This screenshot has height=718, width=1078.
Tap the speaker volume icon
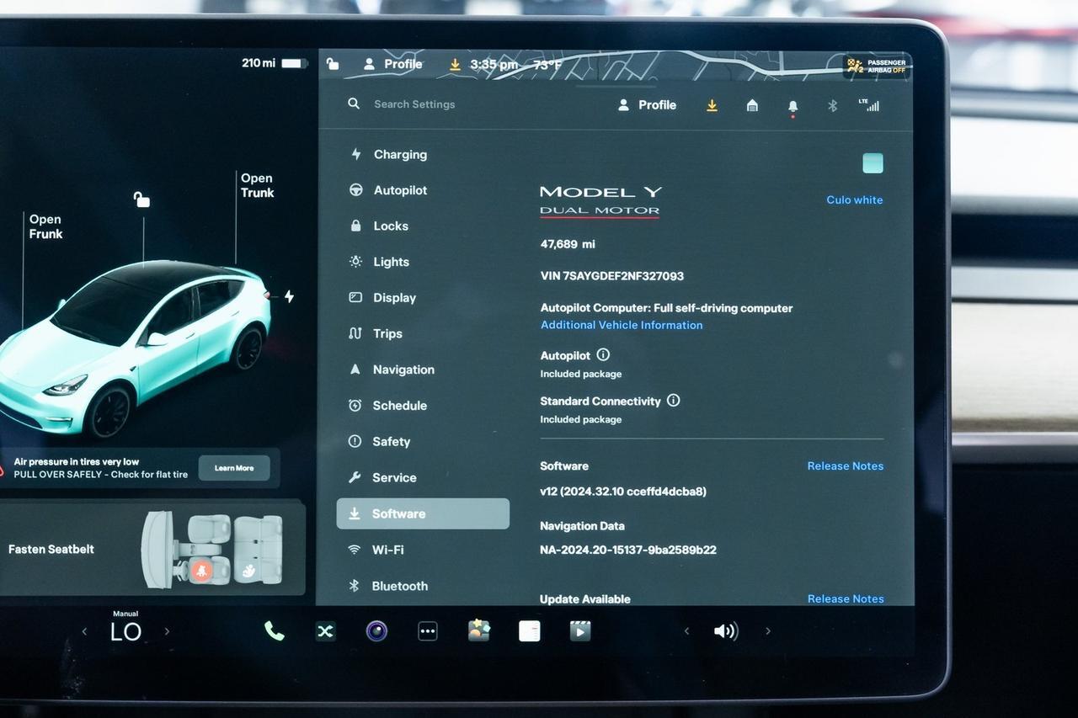[x=725, y=631]
